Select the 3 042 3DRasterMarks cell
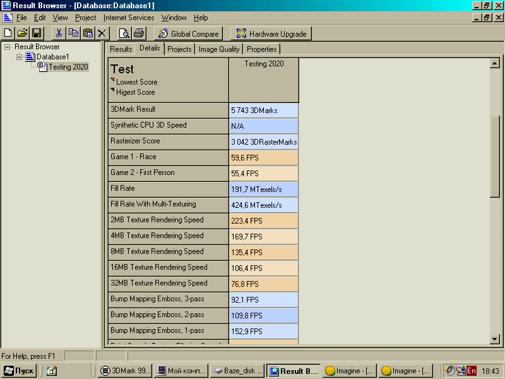Viewport: 505px width, 379px height. [x=263, y=142]
